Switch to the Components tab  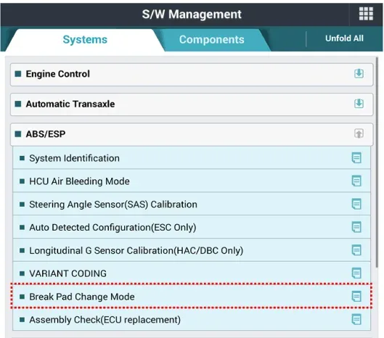[x=211, y=40]
